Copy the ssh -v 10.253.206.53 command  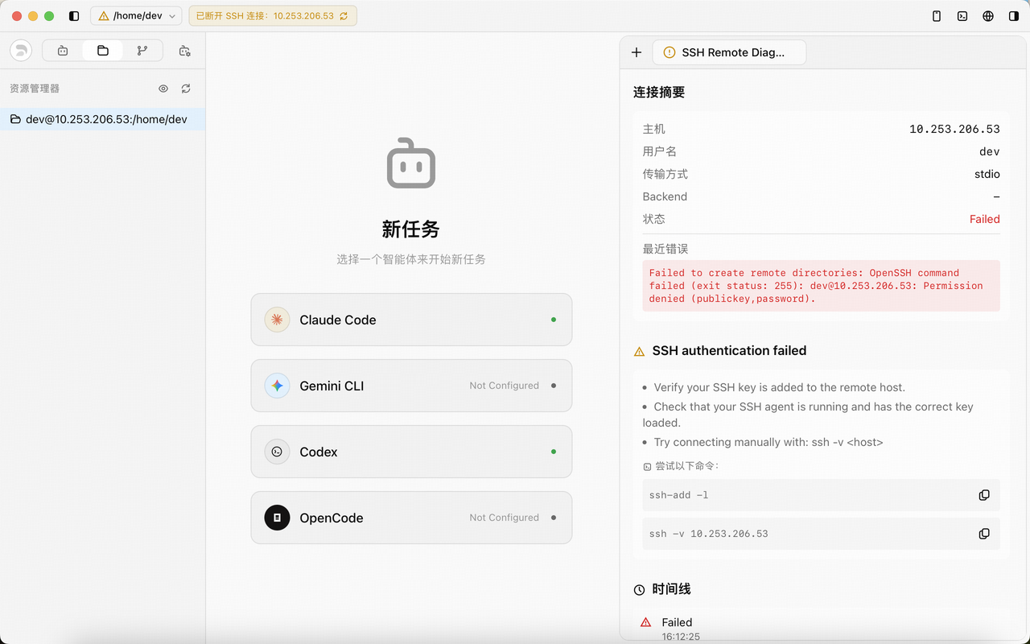[984, 533]
